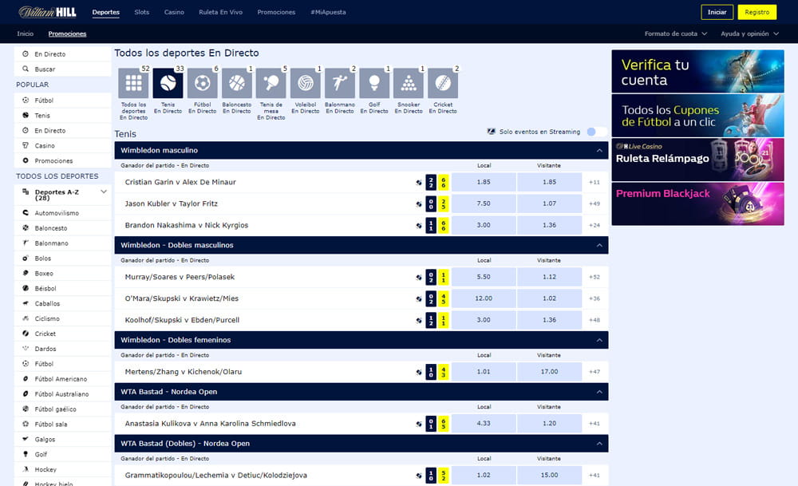Collapse Wimbledon - Dobles femeninos section
The height and width of the screenshot is (486, 798).
tap(599, 340)
